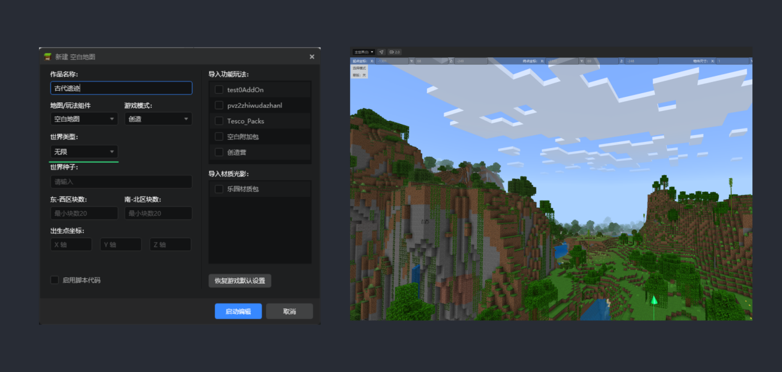The height and width of the screenshot is (372, 782).
Task: Click the grass block icon in dialog title
Action: [48, 57]
